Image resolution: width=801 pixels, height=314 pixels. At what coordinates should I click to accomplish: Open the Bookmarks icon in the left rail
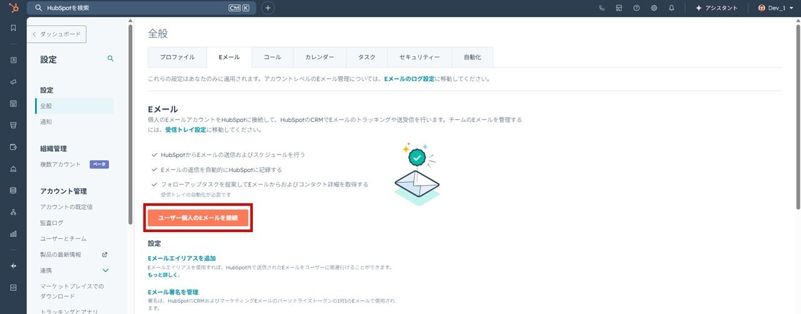coord(13,28)
